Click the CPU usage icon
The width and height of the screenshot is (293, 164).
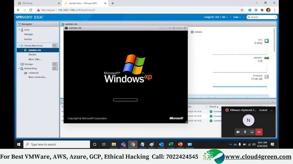click(x=266, y=41)
